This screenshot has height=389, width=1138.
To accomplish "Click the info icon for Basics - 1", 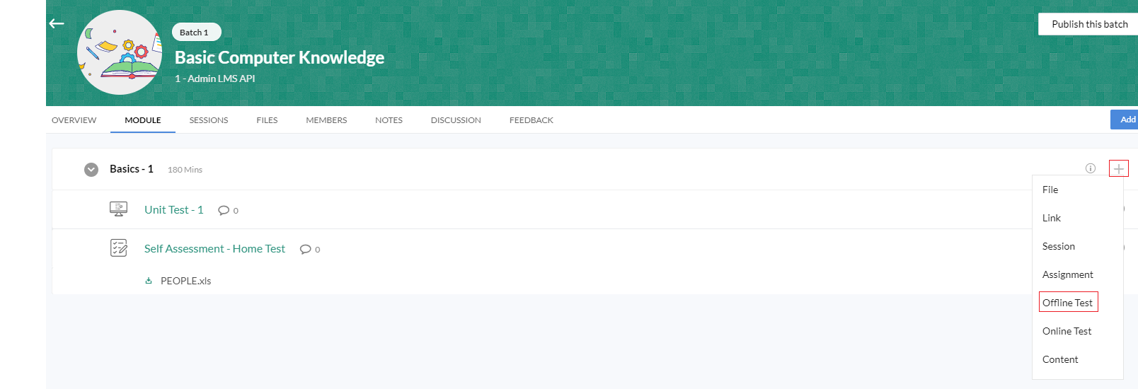I will (1091, 168).
